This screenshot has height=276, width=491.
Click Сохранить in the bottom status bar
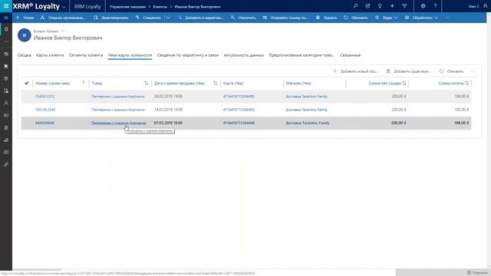477,273
